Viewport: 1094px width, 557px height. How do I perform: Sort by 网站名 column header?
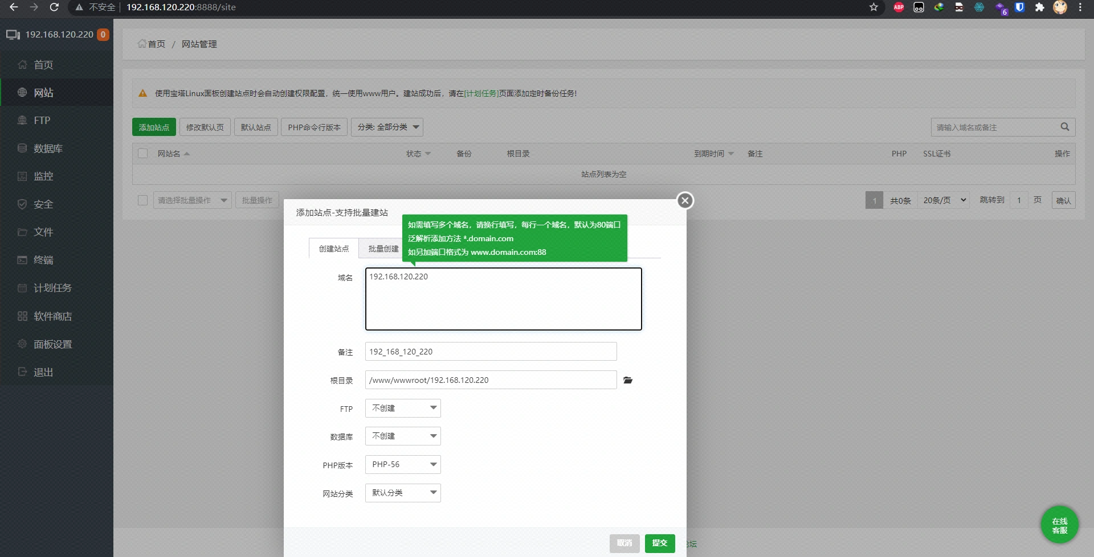point(173,154)
